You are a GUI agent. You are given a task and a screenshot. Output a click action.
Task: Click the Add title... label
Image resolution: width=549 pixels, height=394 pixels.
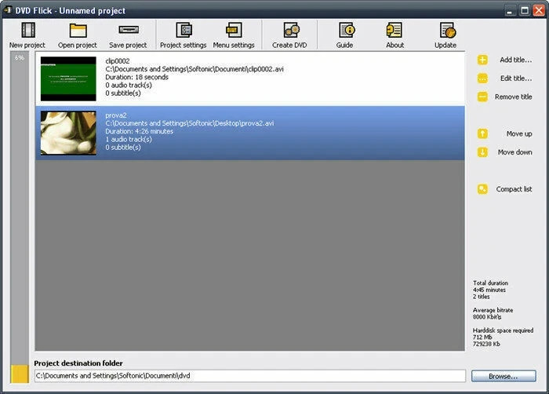click(x=516, y=60)
